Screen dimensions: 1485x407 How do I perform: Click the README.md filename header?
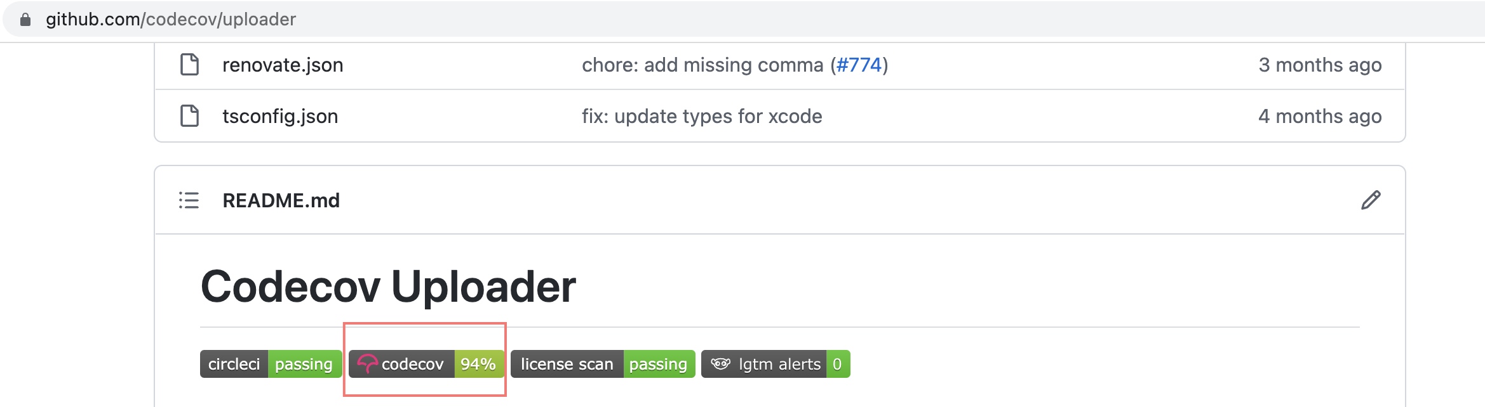coord(281,200)
